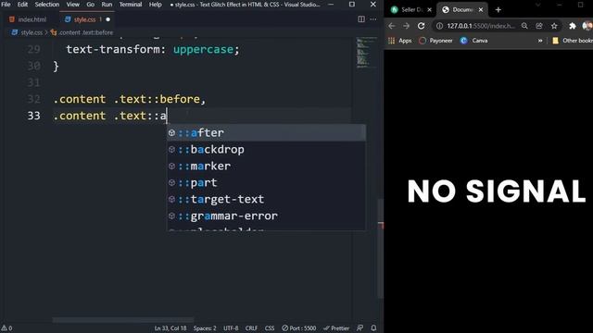
Task: Open the File menu in VS Code
Action: pyautogui.click(x=6, y=5)
